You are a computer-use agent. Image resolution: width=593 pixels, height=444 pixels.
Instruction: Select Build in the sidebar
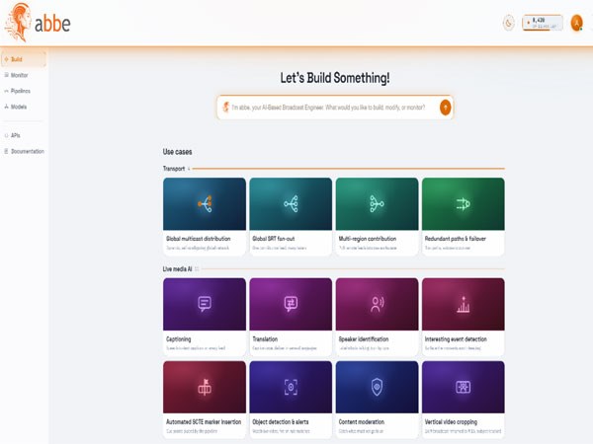coord(24,59)
